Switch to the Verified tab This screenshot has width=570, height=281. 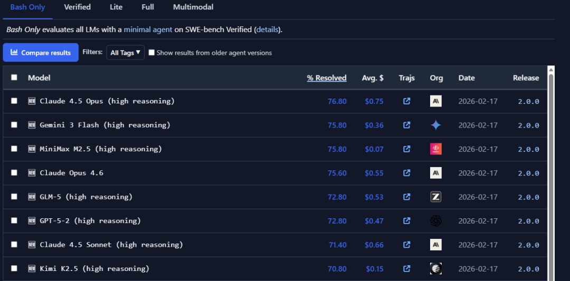click(x=77, y=7)
